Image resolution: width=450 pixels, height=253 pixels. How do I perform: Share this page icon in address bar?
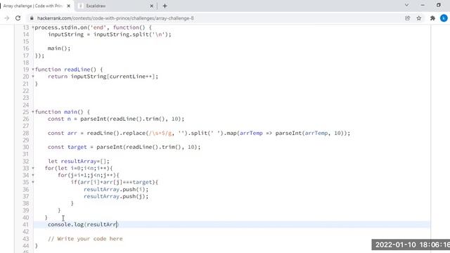tap(408, 18)
